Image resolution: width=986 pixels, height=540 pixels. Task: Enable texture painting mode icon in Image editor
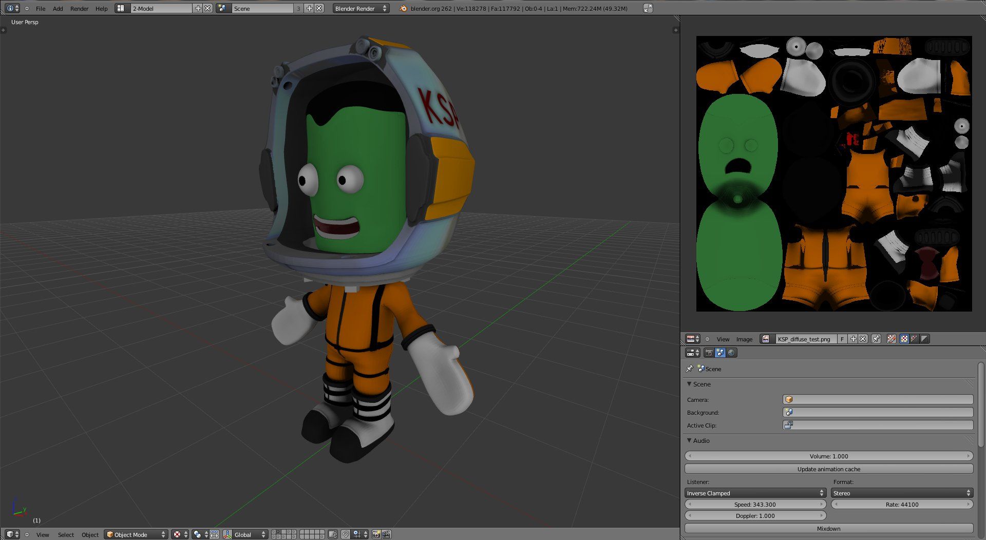[x=891, y=339]
